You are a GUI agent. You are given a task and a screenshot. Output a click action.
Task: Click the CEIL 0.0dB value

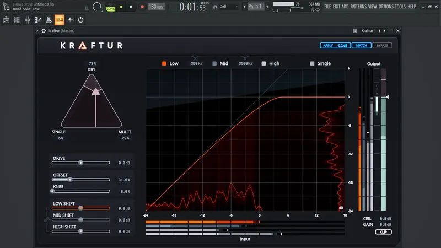(x=385, y=218)
